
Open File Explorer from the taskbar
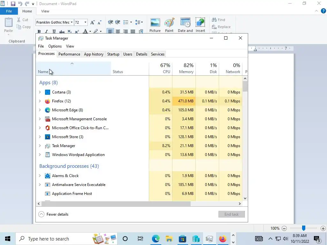[169, 239]
